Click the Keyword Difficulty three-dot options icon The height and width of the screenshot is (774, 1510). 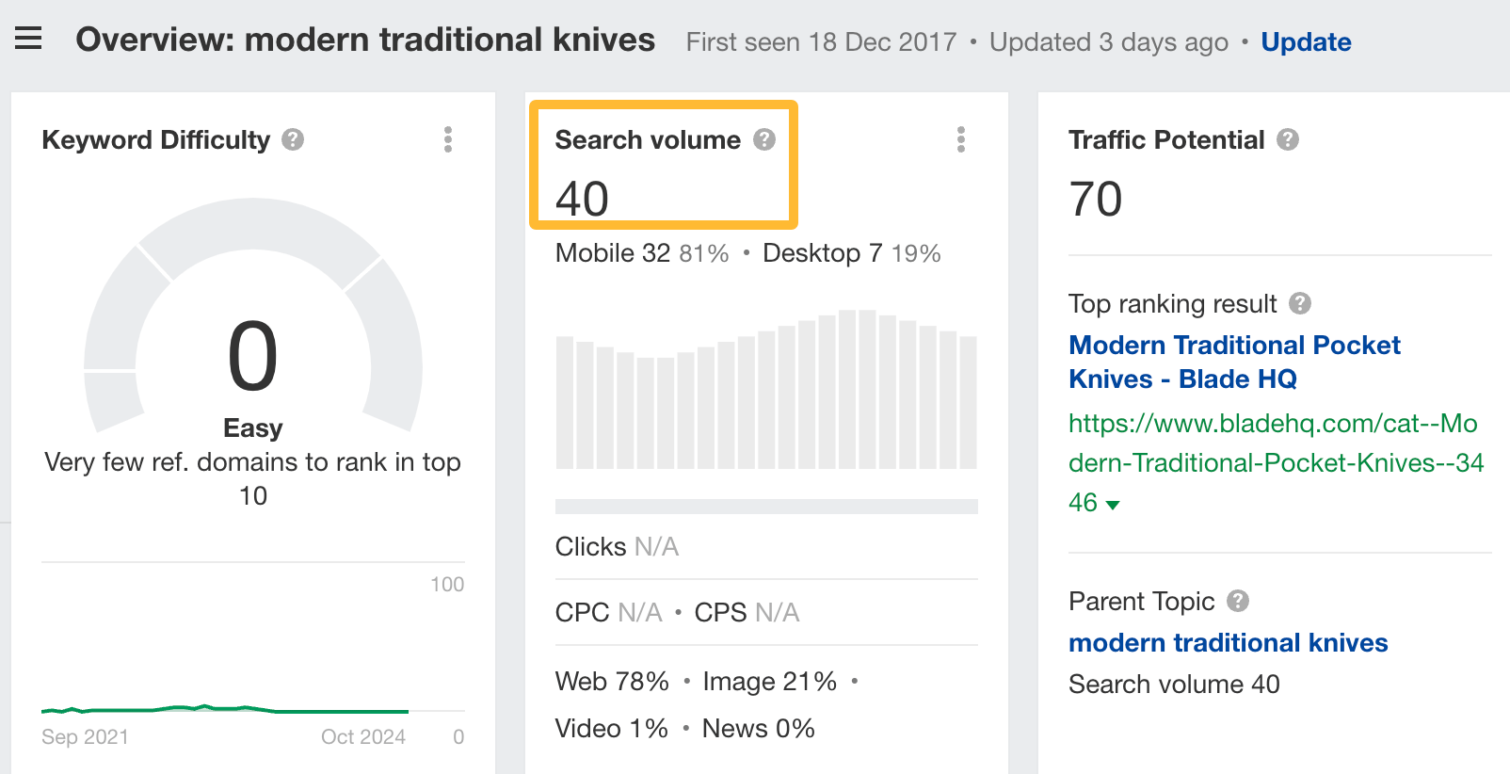(448, 139)
